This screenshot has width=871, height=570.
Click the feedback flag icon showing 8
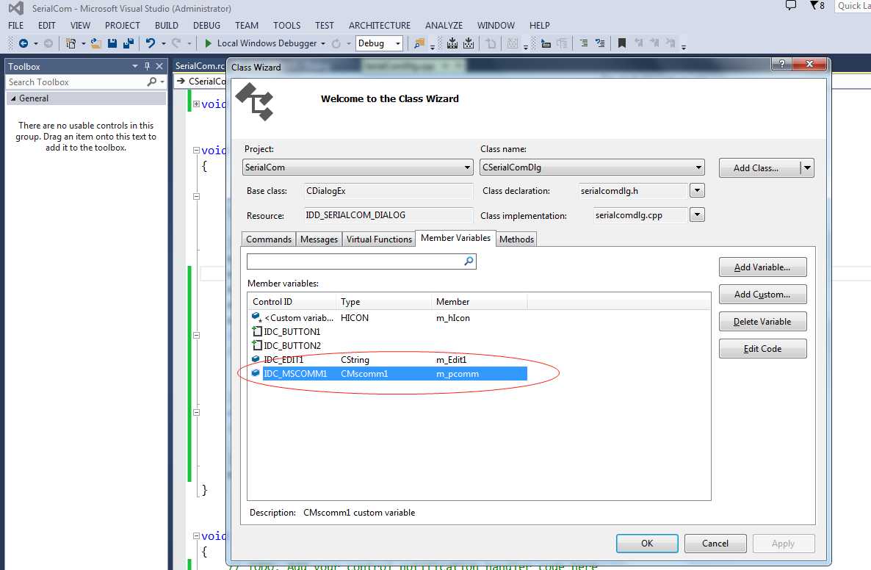817,6
